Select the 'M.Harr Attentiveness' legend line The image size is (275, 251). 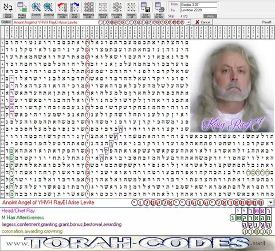coord(23,217)
